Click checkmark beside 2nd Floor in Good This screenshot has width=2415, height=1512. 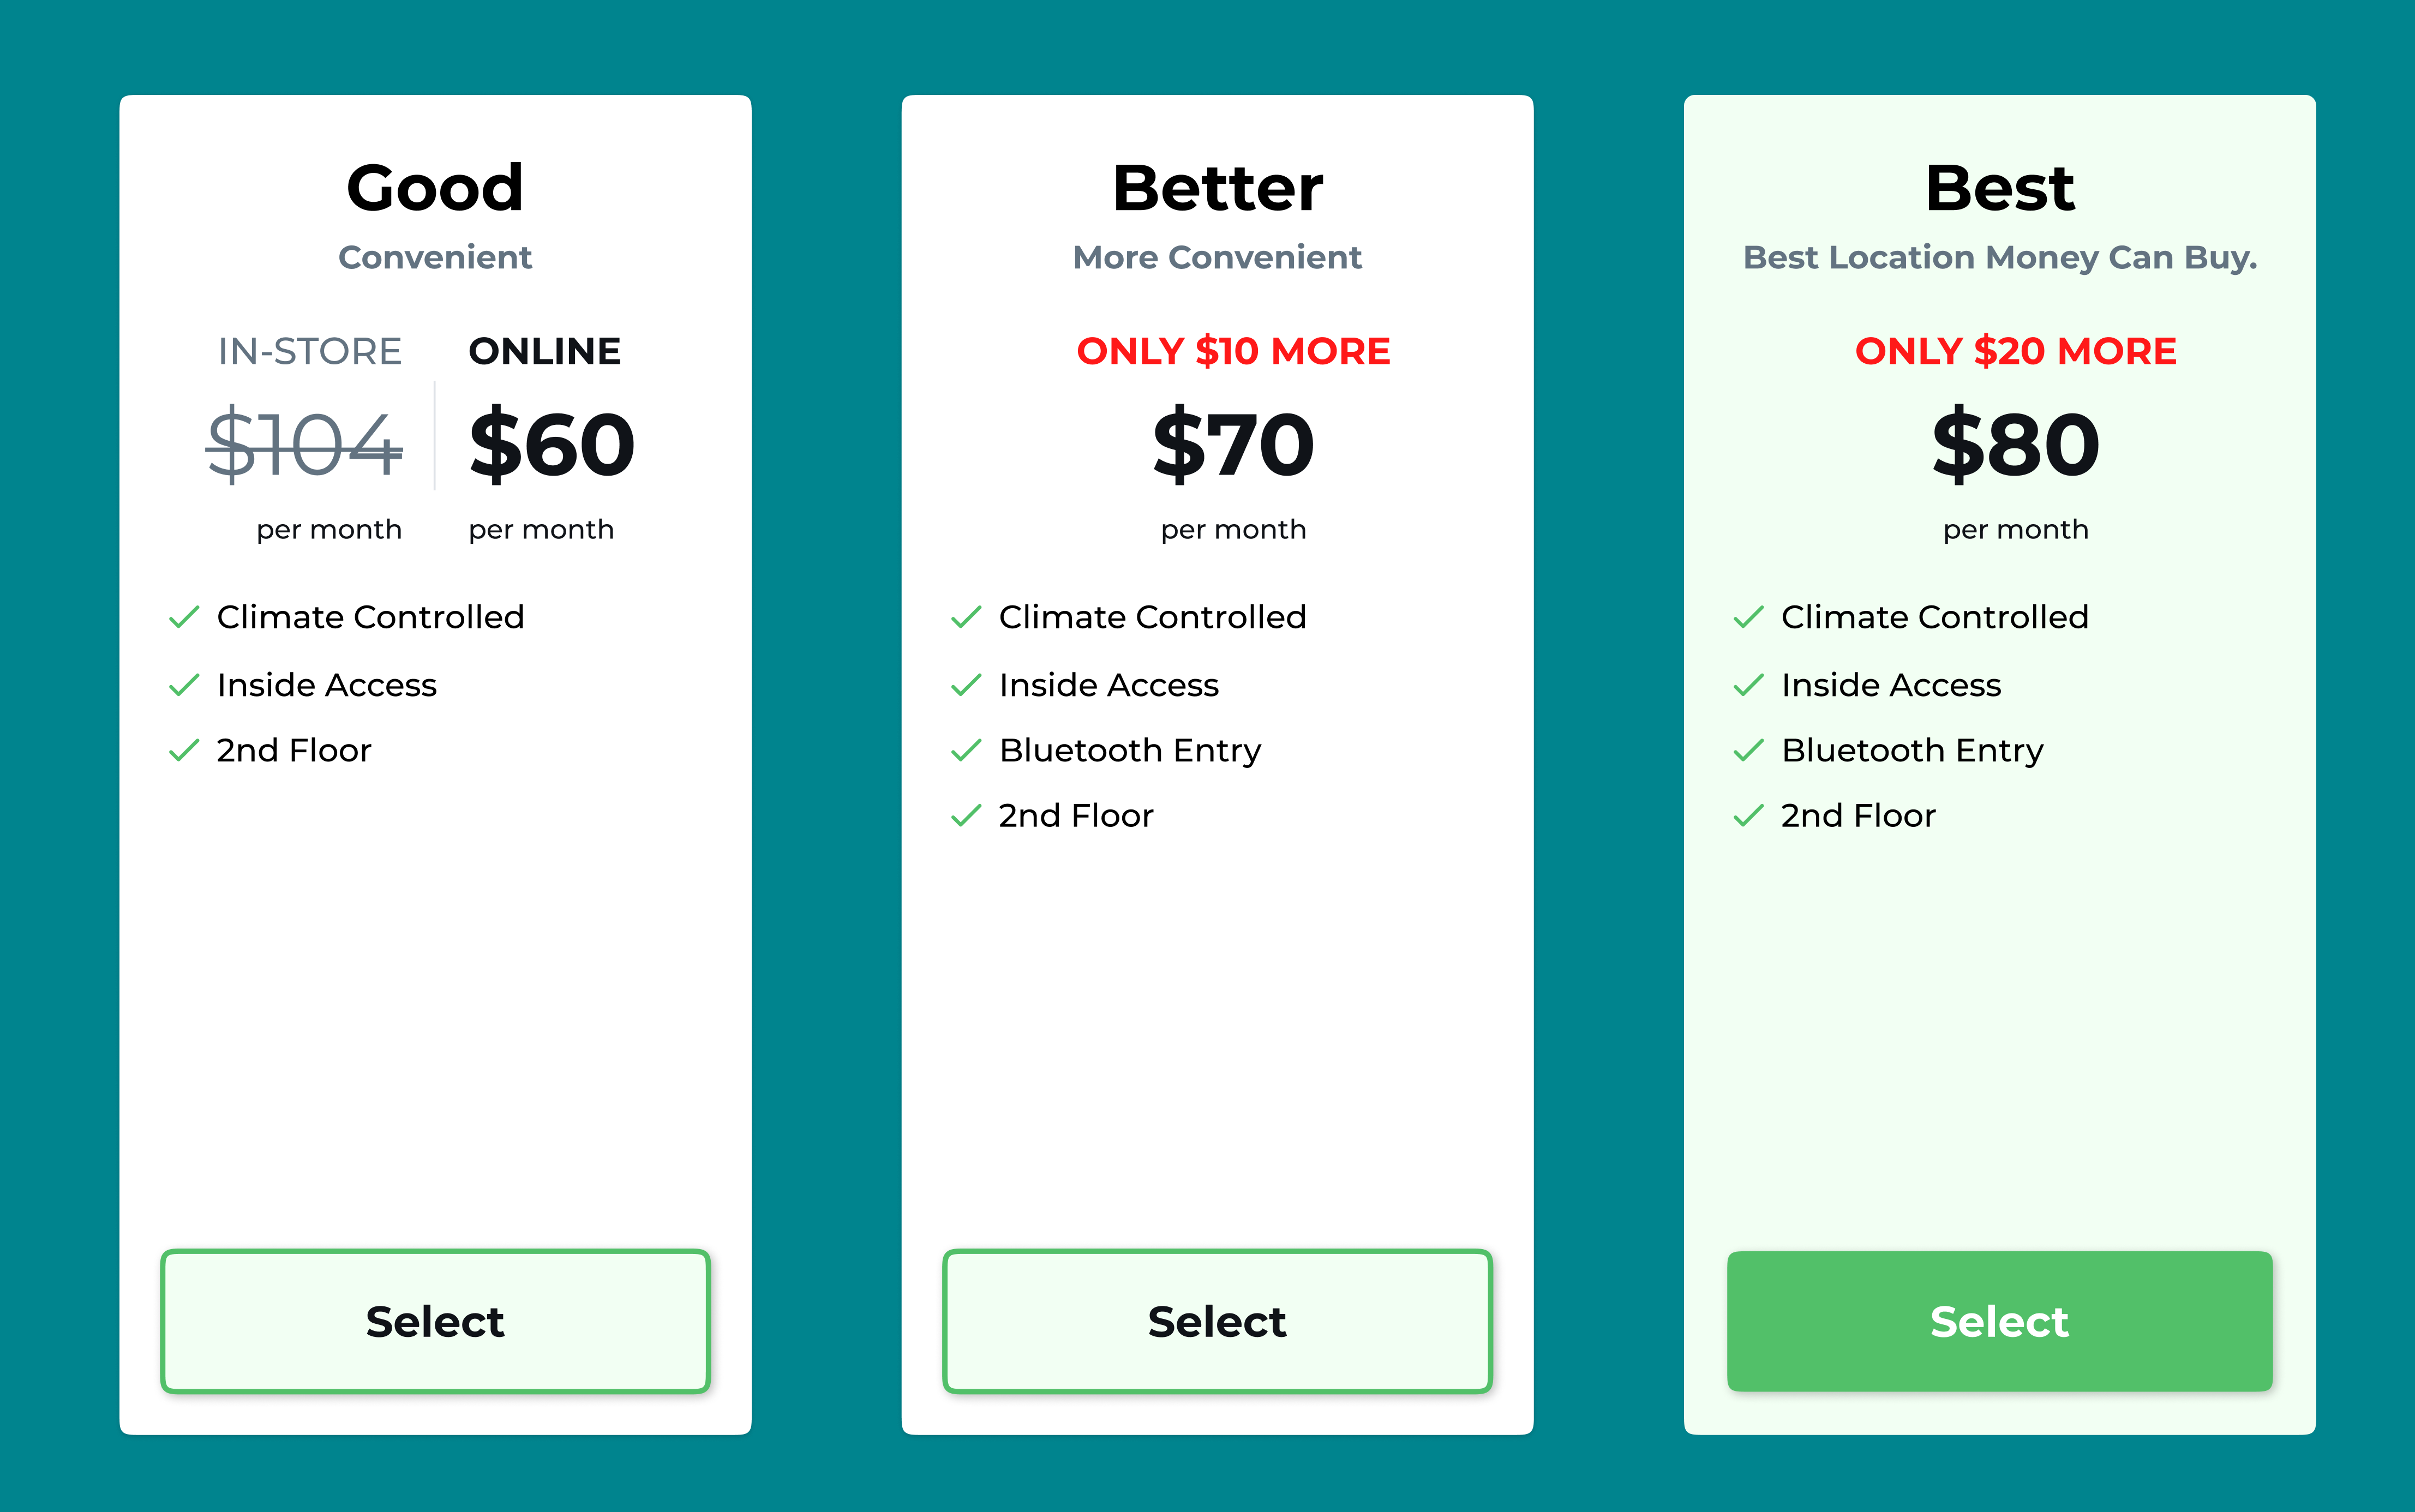(184, 751)
